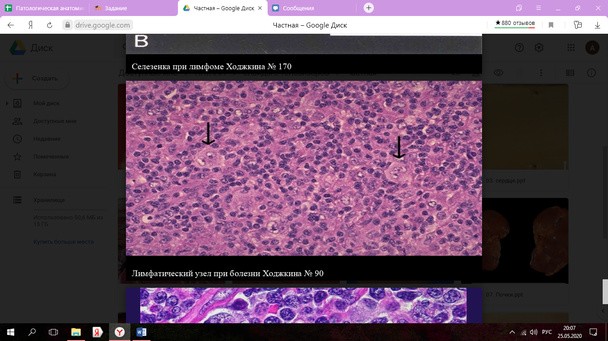Viewport: 608px width, 341px height.
Task: Open Microsoft Word from taskbar
Action: tap(142, 332)
